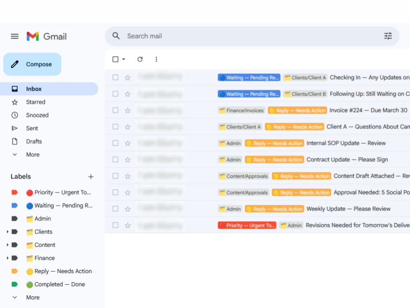Refresh the inbox
This screenshot has width=410, height=308.
140,59
